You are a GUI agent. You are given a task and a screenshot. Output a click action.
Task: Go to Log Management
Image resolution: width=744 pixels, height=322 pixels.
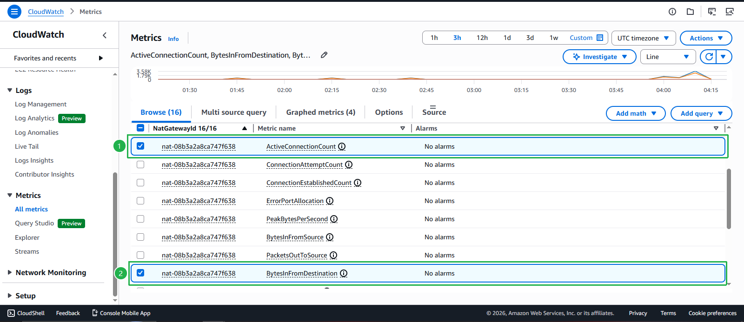coord(40,104)
